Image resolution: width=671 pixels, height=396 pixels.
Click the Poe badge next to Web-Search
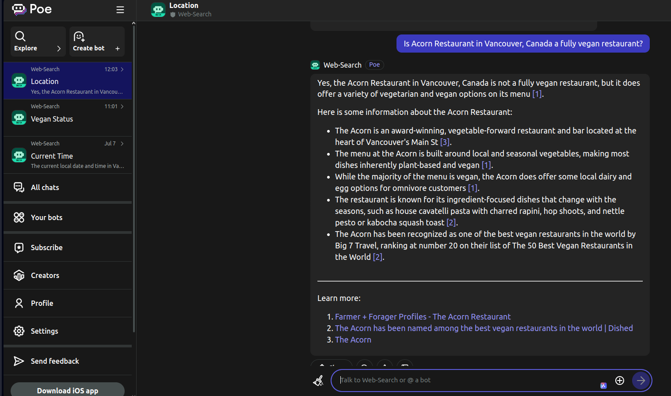(x=374, y=65)
